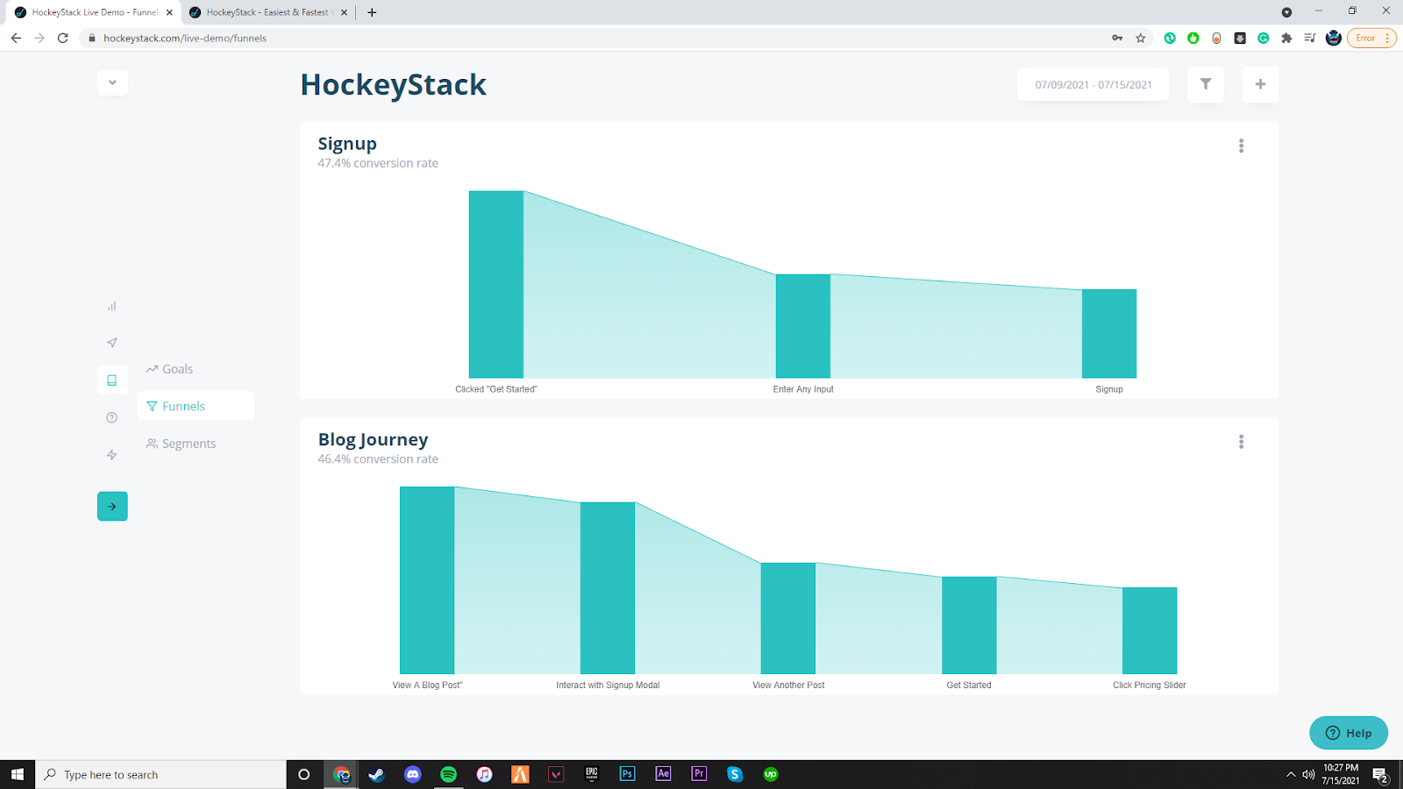Click the Get Started bar in Blog Journey
Image resolution: width=1403 pixels, height=789 pixels.
point(969,625)
